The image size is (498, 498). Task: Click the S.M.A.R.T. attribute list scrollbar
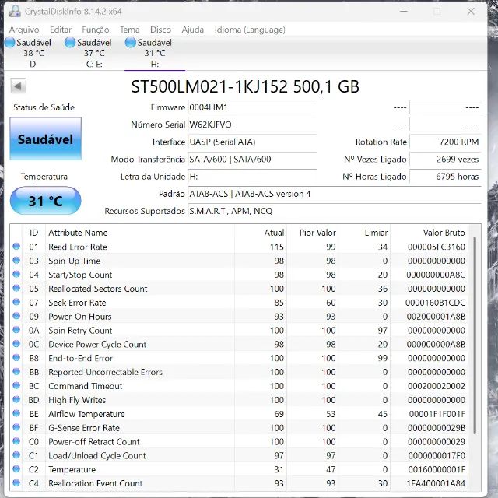pos(475,335)
